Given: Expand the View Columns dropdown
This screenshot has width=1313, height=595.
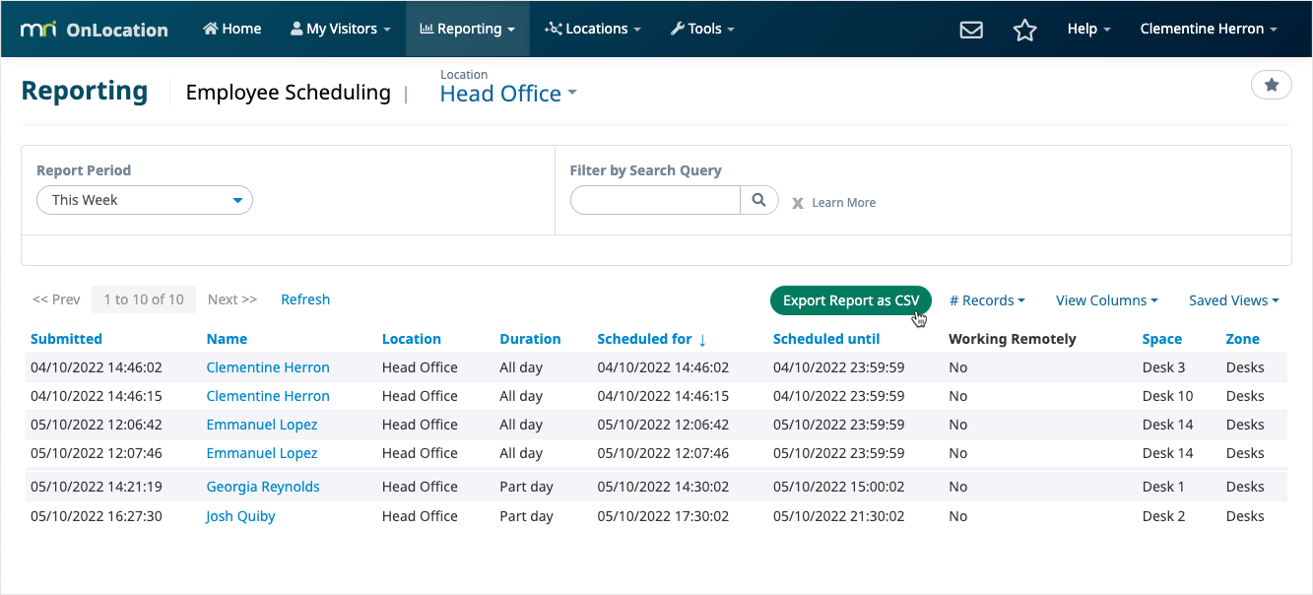Looking at the screenshot, I should [x=1105, y=300].
